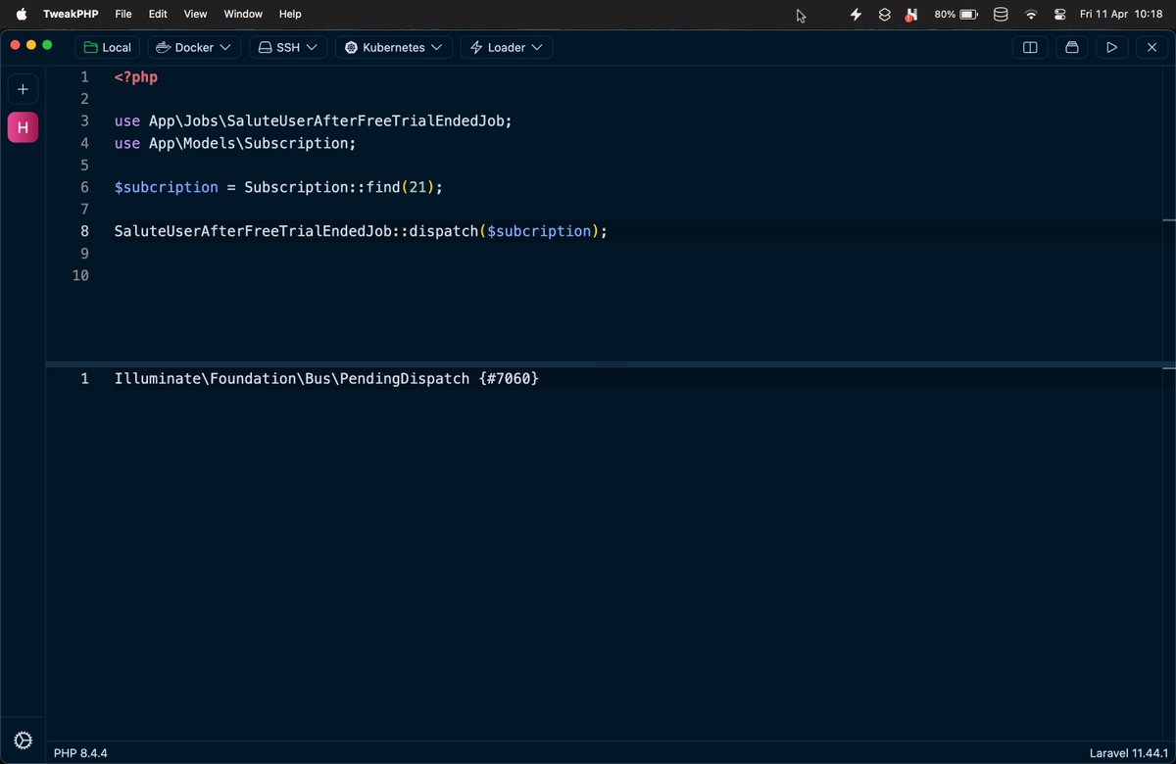
Task: Click the Kubernetes helm wheel icon
Action: (351, 47)
